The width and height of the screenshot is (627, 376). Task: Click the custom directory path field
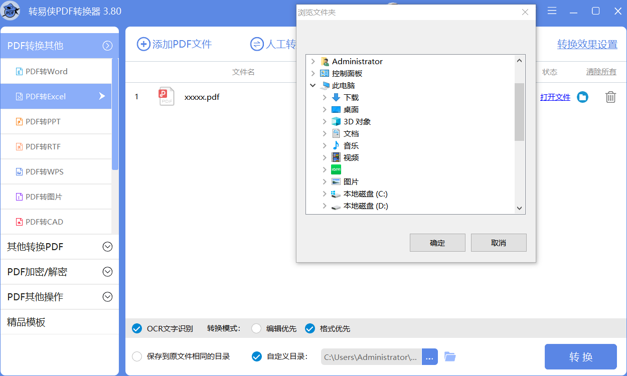pos(371,357)
